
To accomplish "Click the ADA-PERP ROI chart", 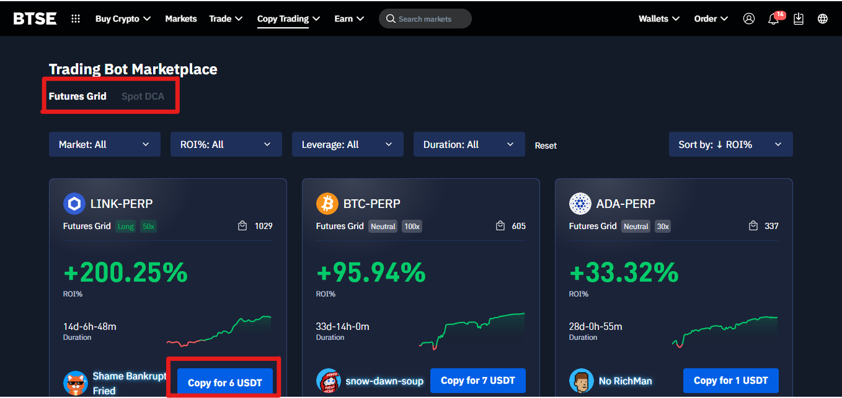I will point(725,331).
